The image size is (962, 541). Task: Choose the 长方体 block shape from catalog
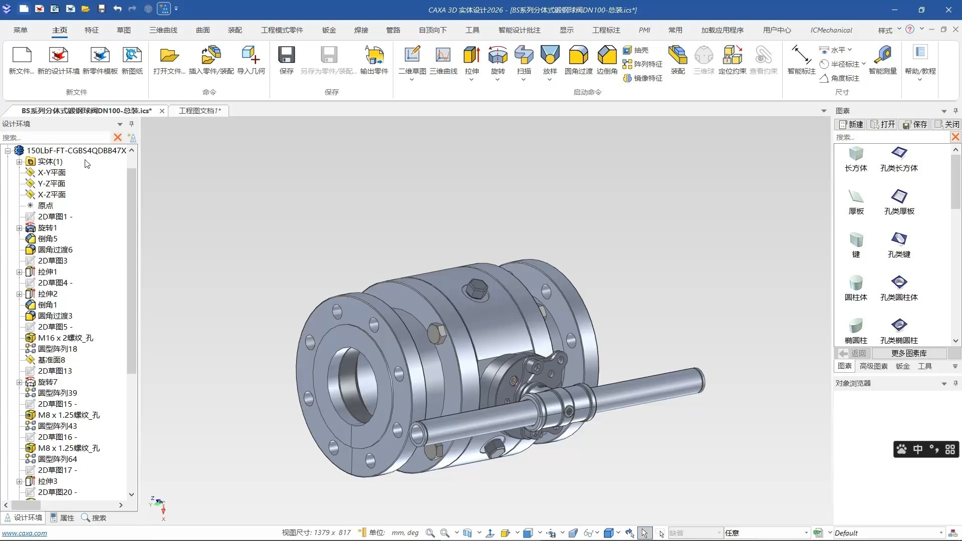856,159
